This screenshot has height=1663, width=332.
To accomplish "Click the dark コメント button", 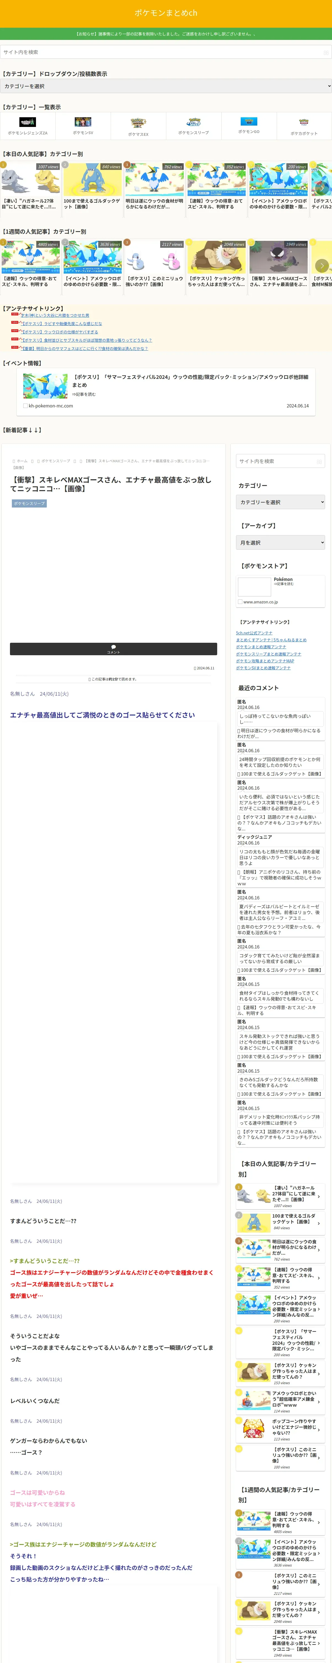I will [113, 649].
